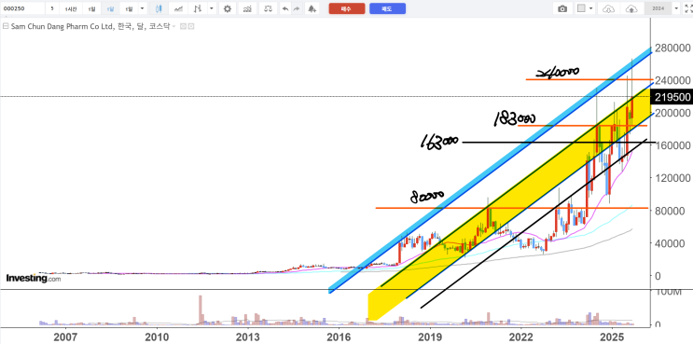Redo action with right arrow
693x344 pixels.
(297, 8)
